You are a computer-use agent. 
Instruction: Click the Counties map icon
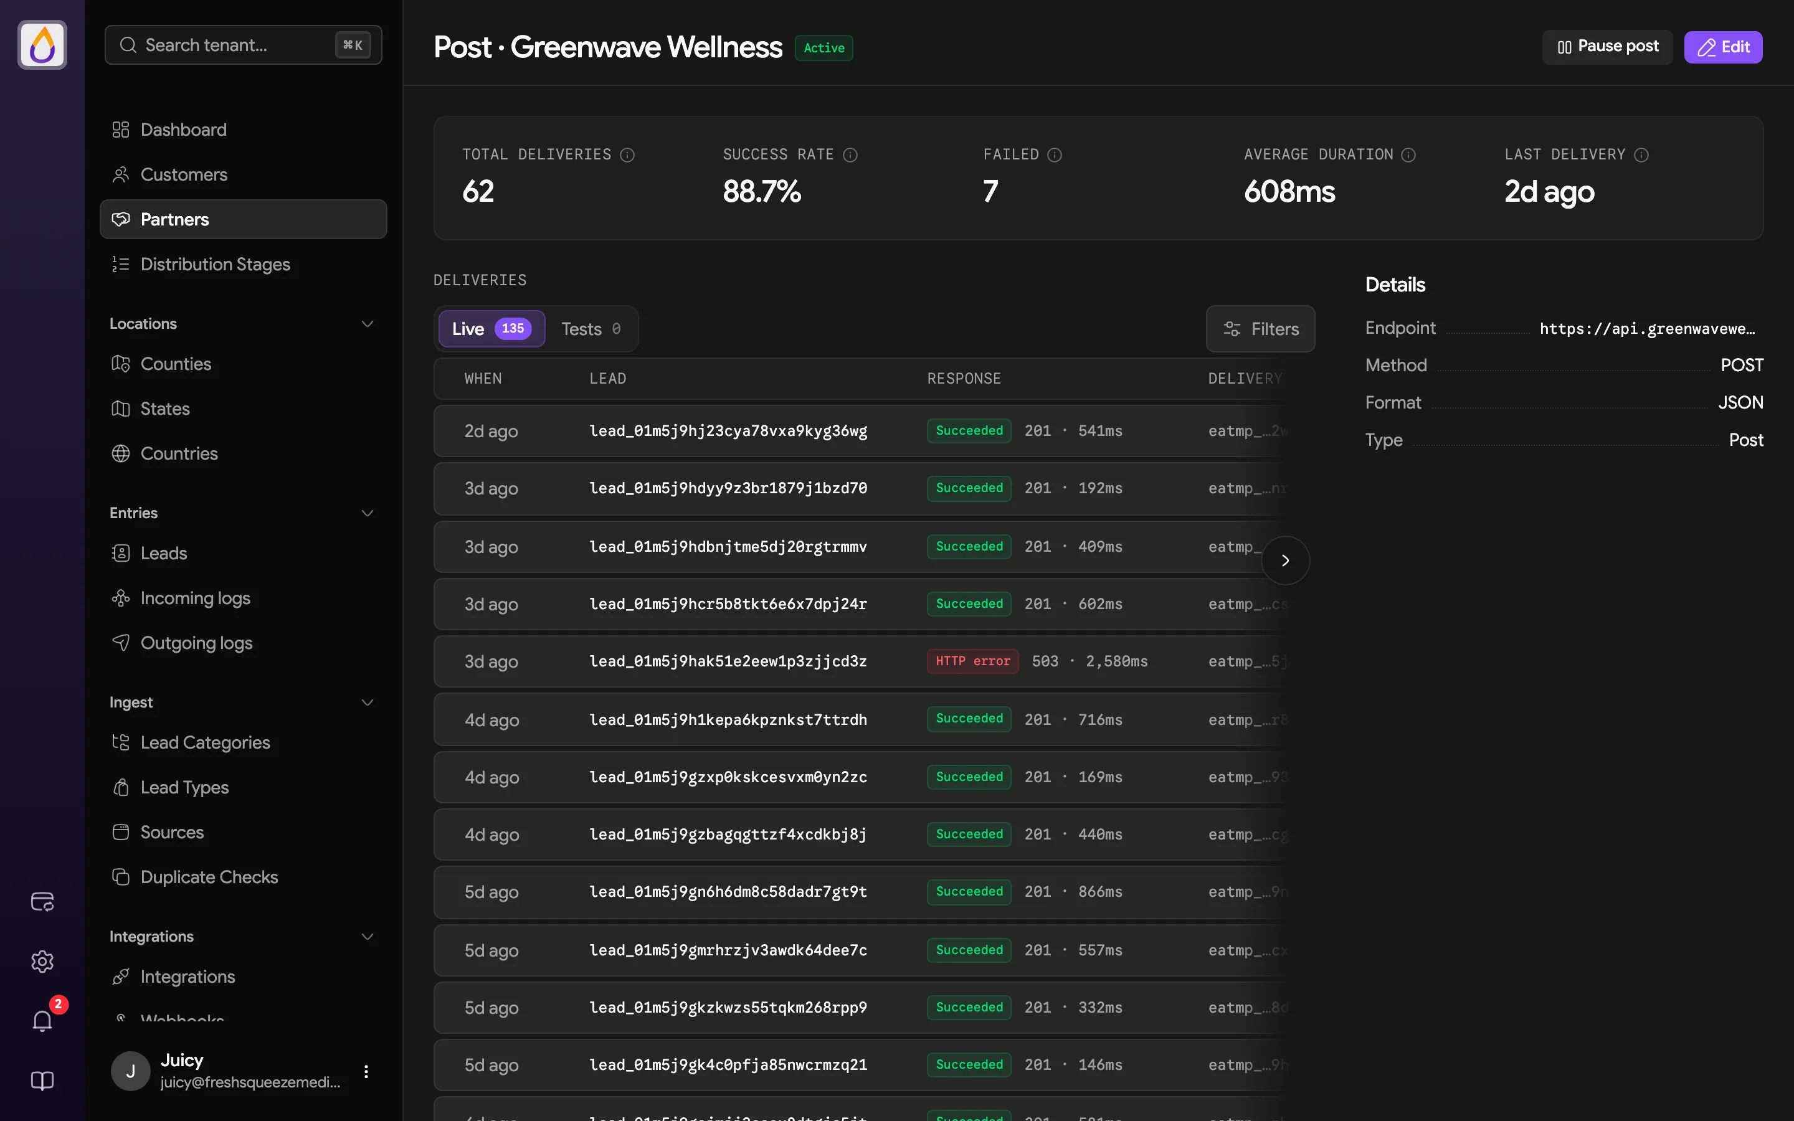point(121,364)
